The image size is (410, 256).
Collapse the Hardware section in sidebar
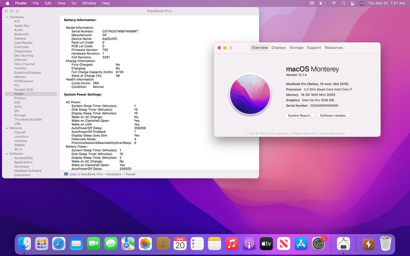[x=7, y=17]
